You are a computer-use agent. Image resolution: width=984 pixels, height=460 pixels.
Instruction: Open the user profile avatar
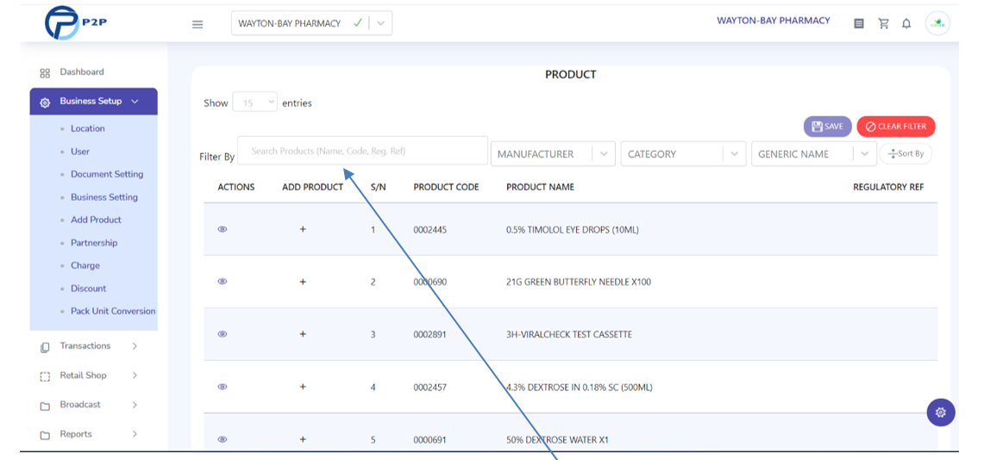(937, 24)
